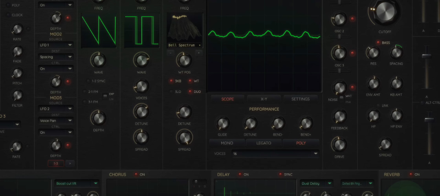Toggle the BASS LED in the filter
This screenshot has width=440, height=196.
tap(378, 43)
